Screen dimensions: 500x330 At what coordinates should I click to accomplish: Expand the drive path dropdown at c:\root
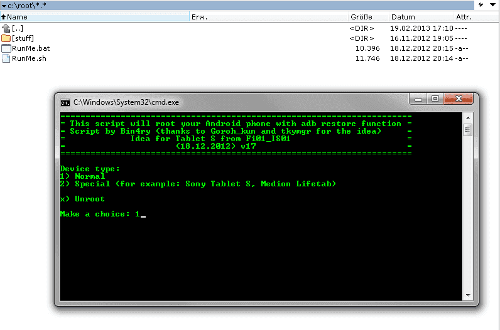pos(4,6)
